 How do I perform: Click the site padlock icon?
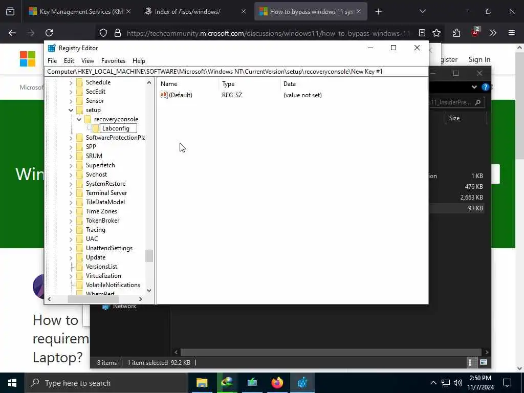(117, 33)
